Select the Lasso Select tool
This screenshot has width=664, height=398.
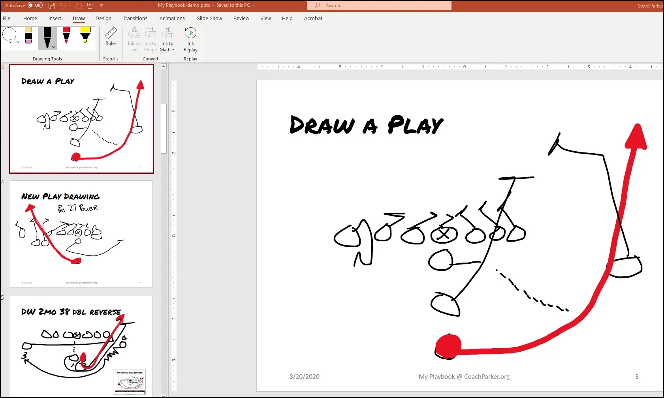tap(9, 36)
